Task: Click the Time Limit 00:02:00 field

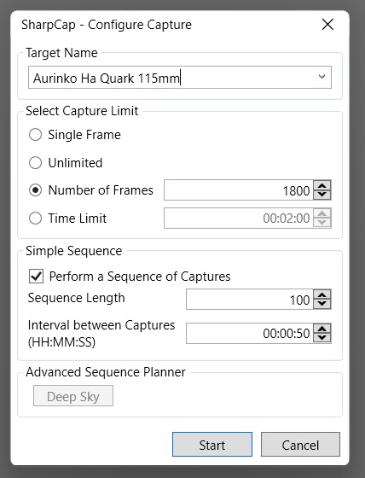Action: point(239,219)
